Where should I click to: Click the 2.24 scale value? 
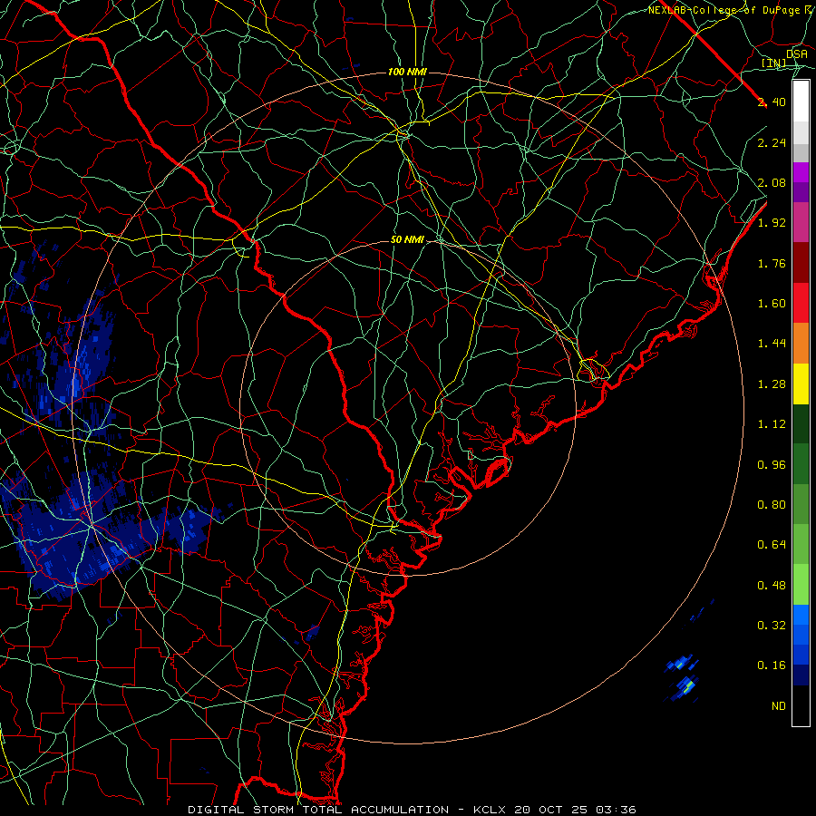(772, 142)
